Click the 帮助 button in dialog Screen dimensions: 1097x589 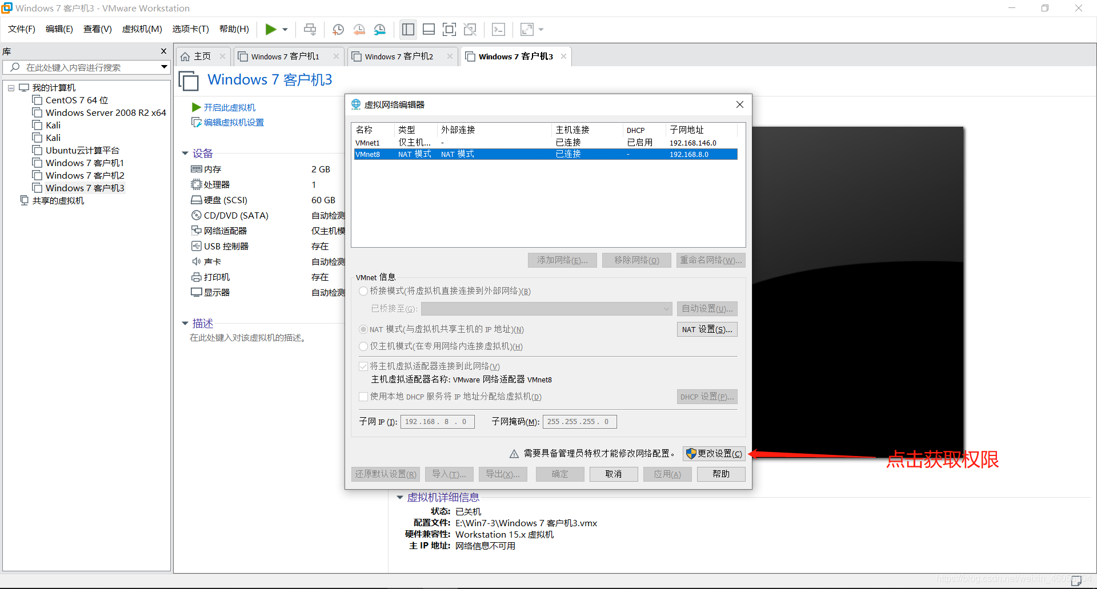(x=721, y=474)
